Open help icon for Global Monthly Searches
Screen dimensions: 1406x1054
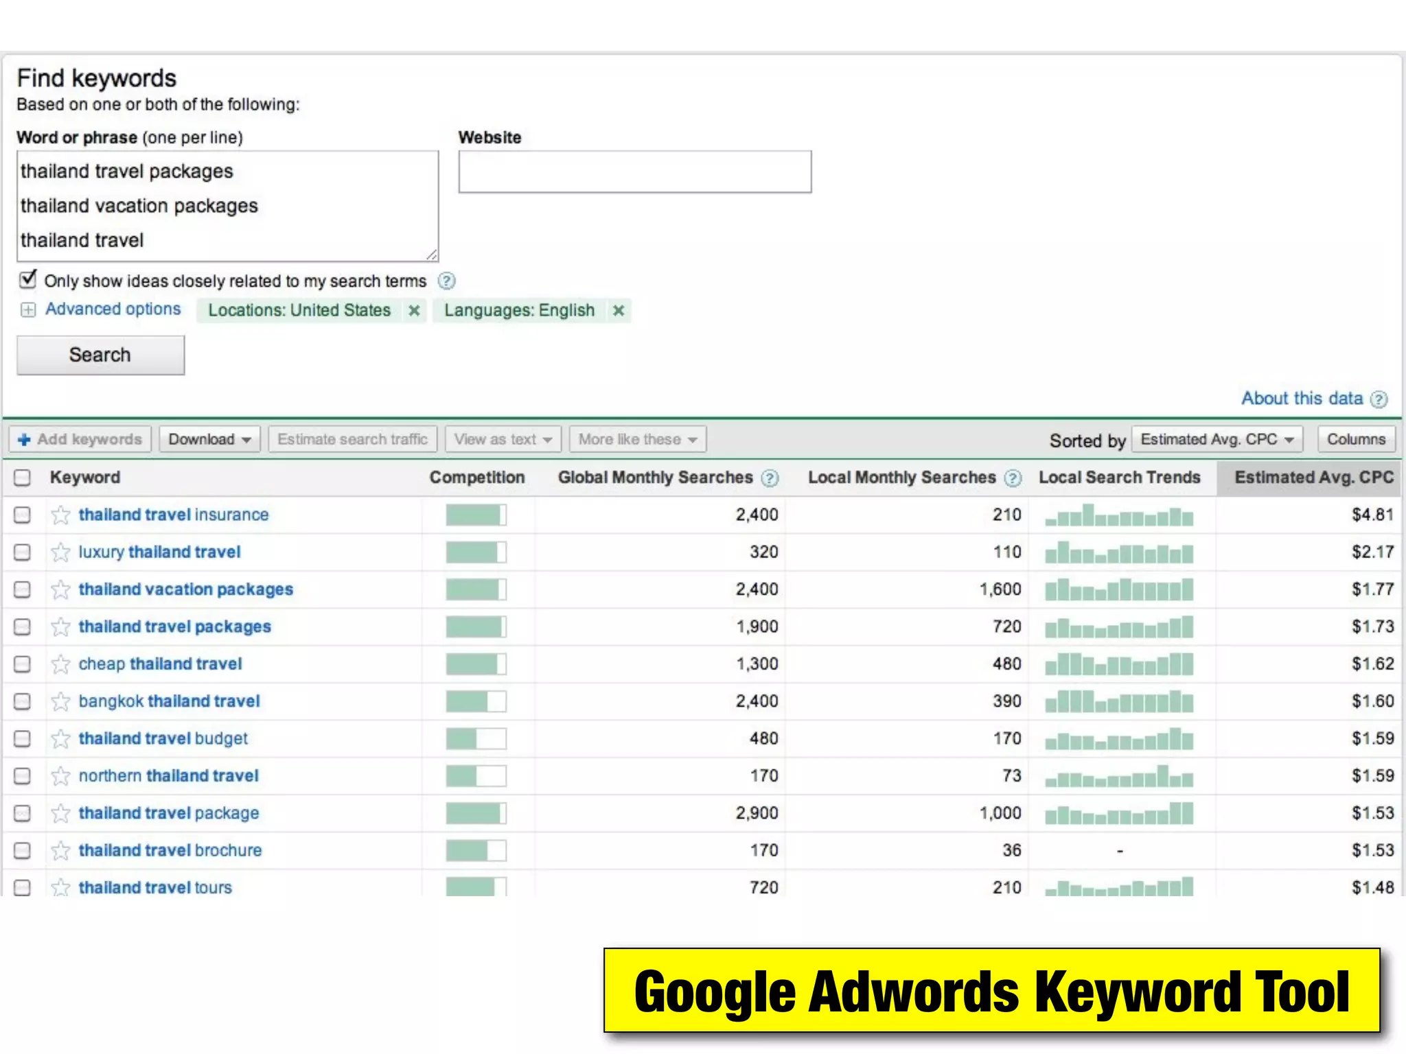click(770, 478)
